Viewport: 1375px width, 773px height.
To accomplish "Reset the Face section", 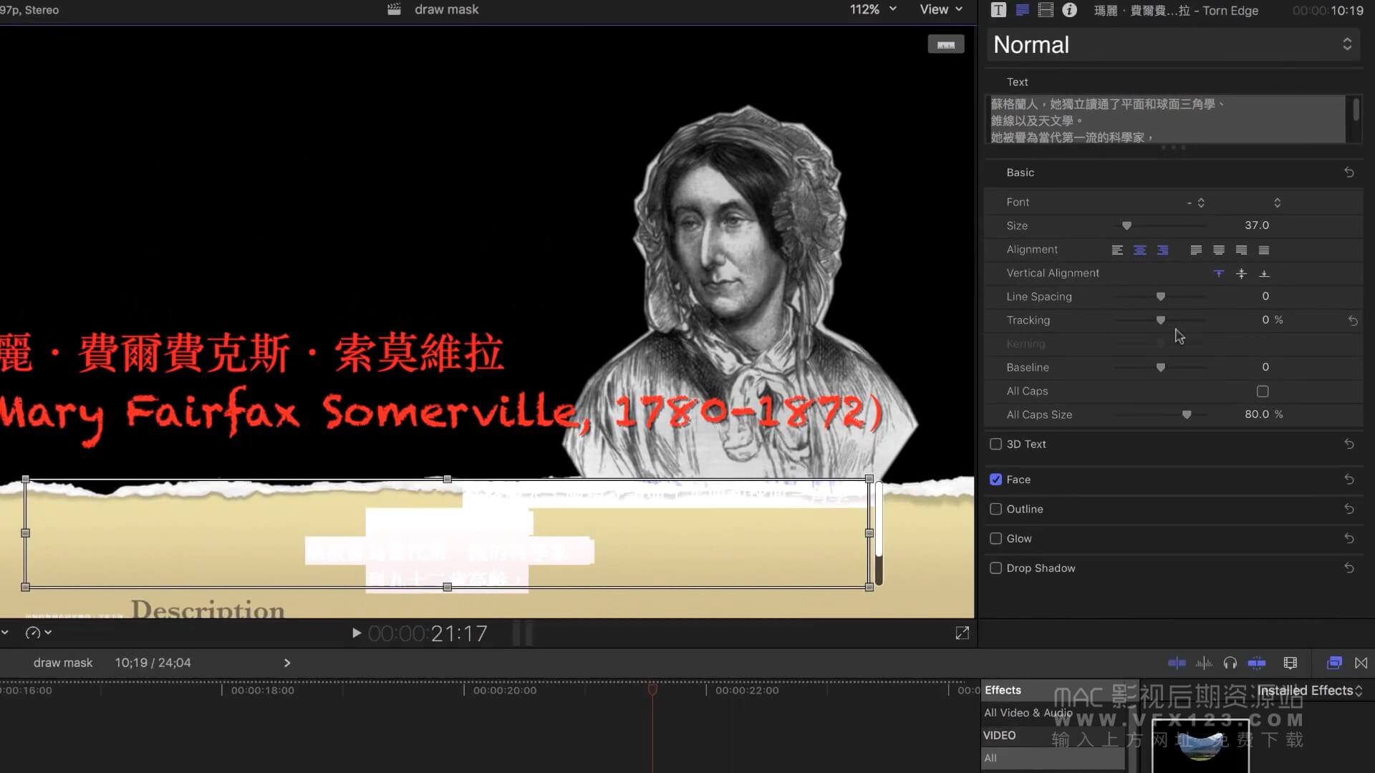I will [1349, 480].
